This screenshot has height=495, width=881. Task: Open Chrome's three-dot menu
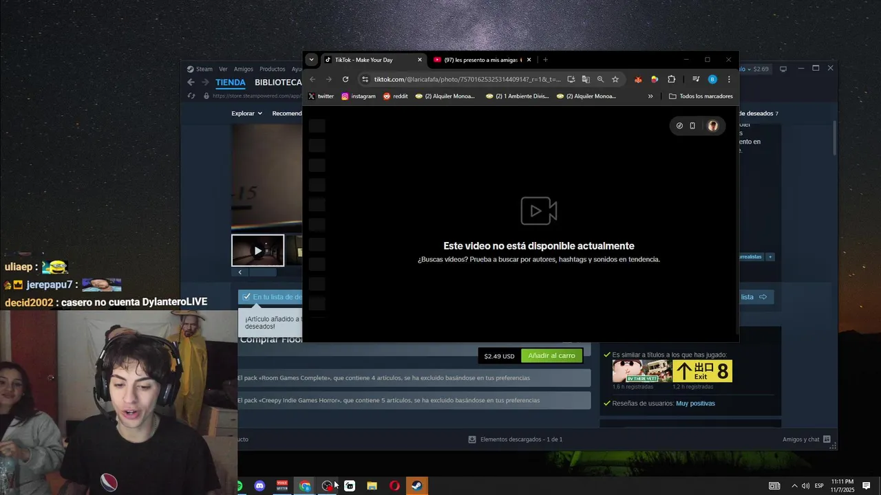[x=729, y=79]
